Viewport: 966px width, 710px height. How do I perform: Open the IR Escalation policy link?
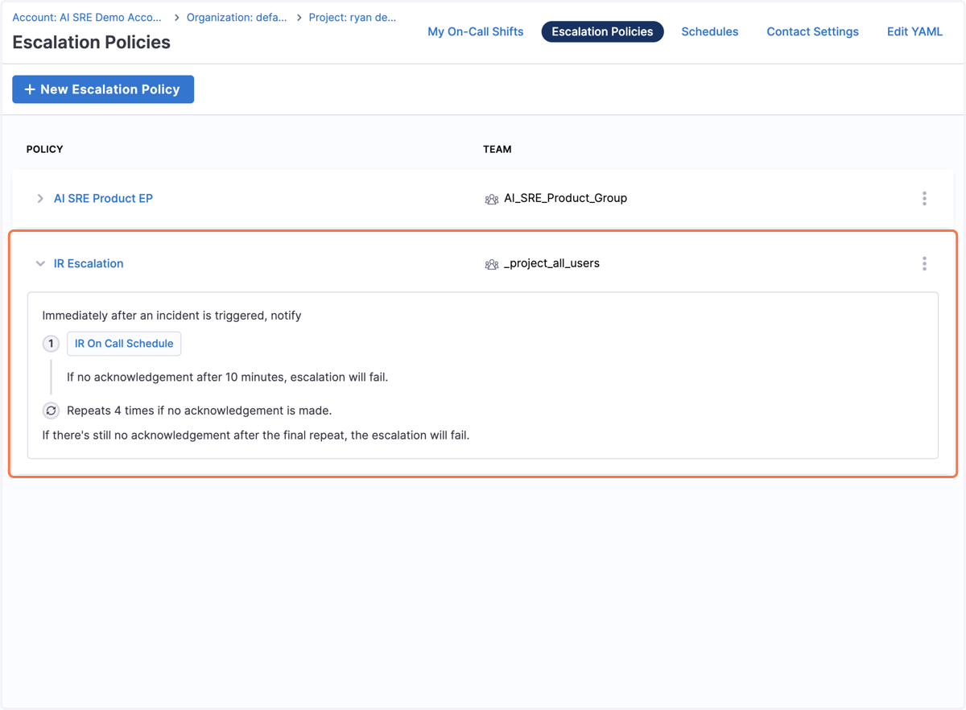[x=89, y=263]
